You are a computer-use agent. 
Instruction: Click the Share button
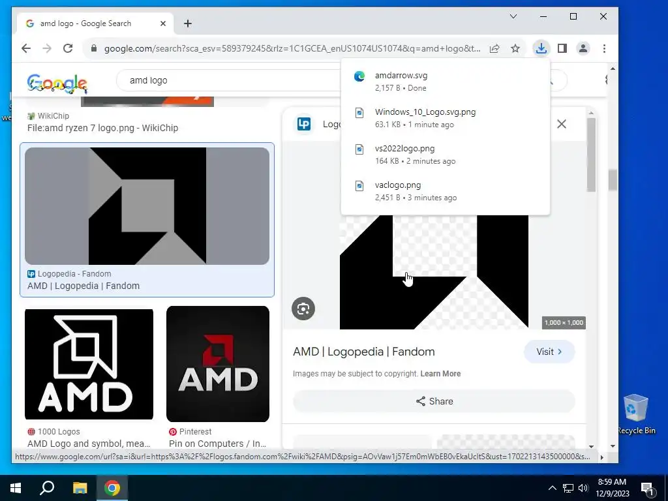pos(434,401)
